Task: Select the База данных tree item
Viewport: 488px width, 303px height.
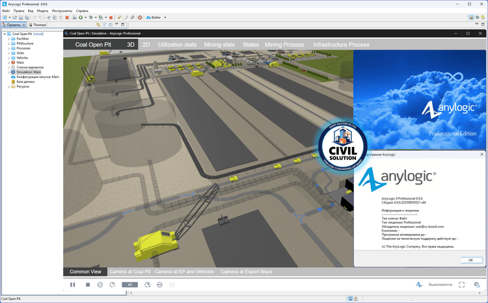Action: coord(25,81)
